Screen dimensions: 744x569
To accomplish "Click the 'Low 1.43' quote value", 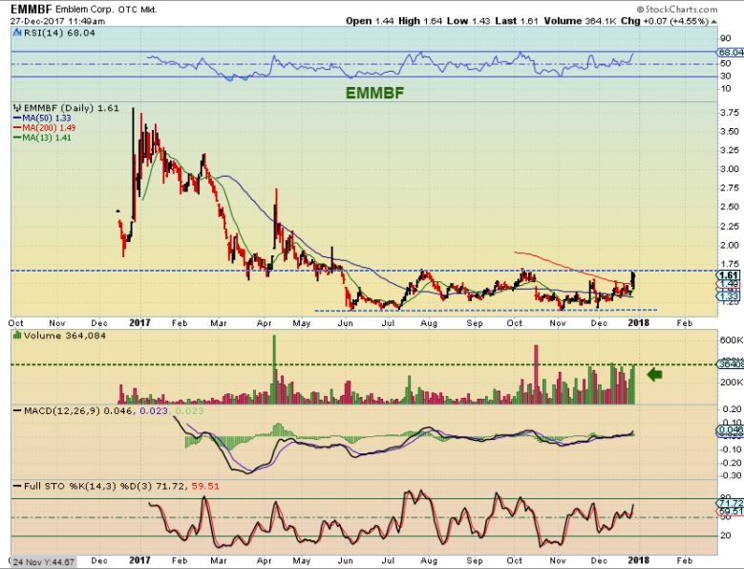I will coord(468,21).
